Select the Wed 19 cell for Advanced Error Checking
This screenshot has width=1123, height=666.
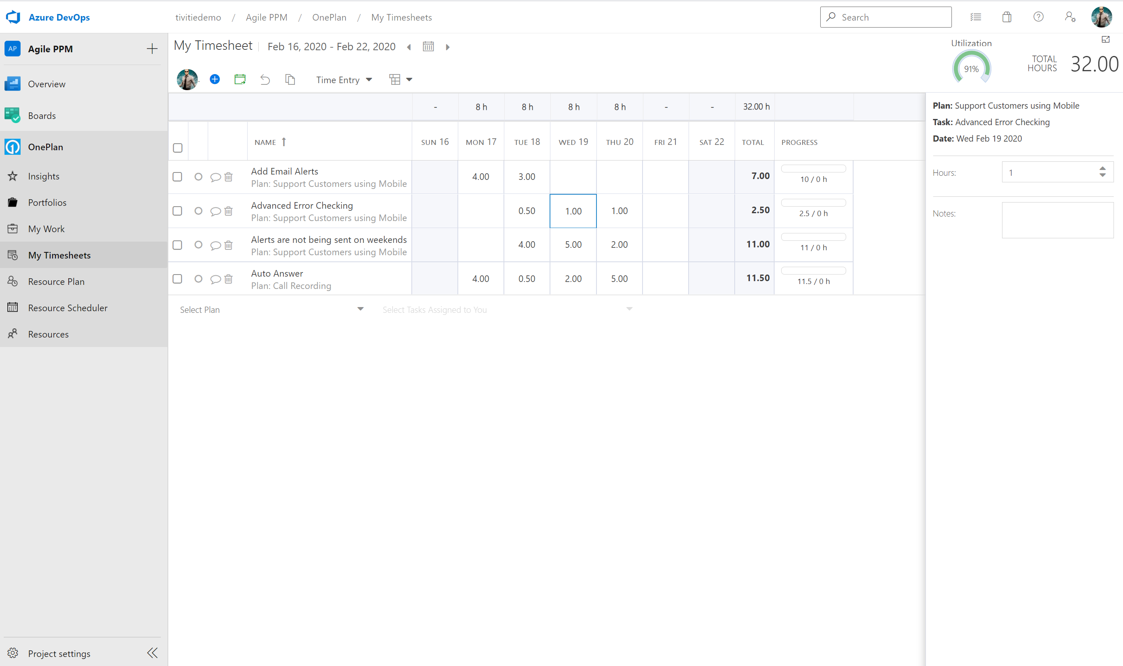pos(573,211)
